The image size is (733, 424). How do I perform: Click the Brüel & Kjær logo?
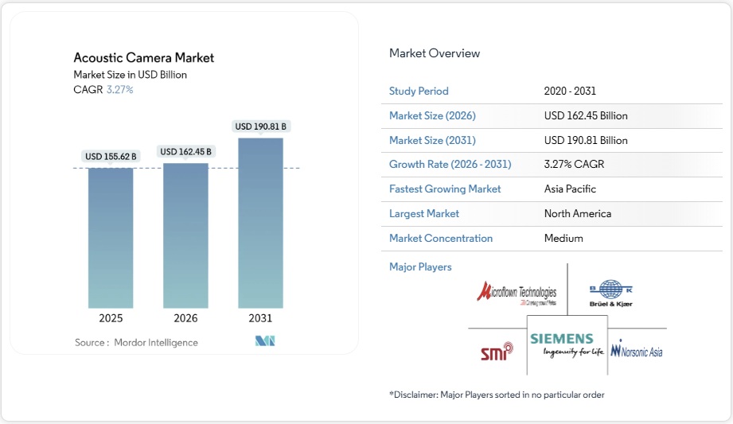coord(611,293)
